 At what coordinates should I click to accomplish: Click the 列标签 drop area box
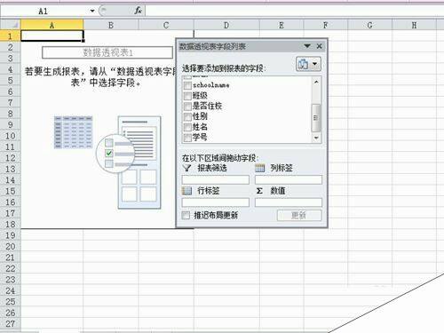click(289, 179)
